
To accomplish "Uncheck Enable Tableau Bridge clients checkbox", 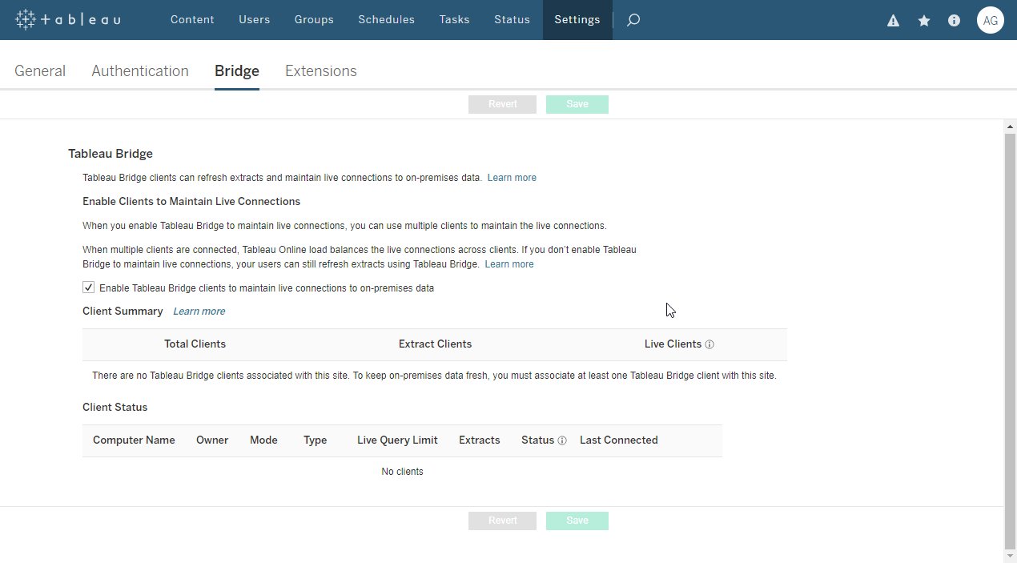I will pos(88,287).
